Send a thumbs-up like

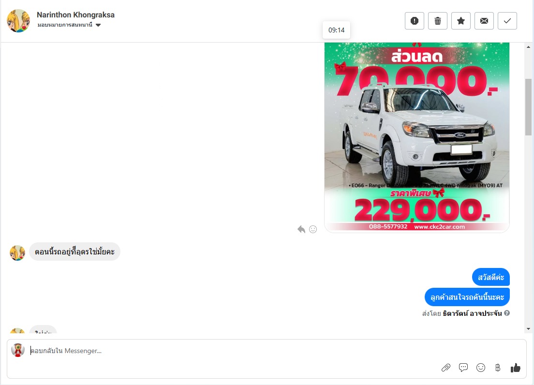pos(515,368)
